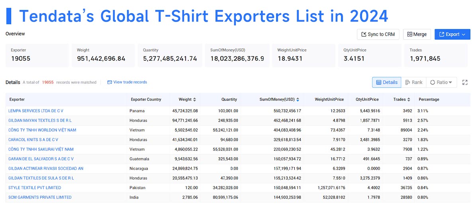Click the WeightUnitPrice card showing 18.9431
Screen dimensions: 474x206
pyautogui.click(x=304, y=56)
